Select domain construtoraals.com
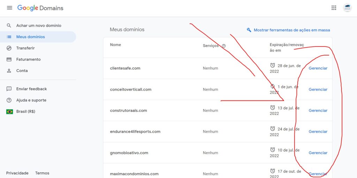This screenshot has height=178, width=357. [x=128, y=110]
